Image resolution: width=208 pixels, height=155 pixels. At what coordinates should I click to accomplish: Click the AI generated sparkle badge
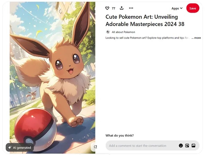(x=20, y=148)
